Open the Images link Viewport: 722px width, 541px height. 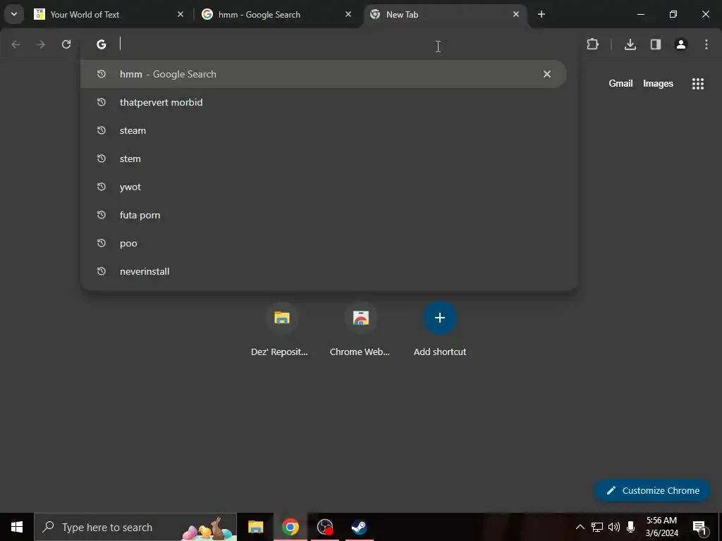(658, 83)
